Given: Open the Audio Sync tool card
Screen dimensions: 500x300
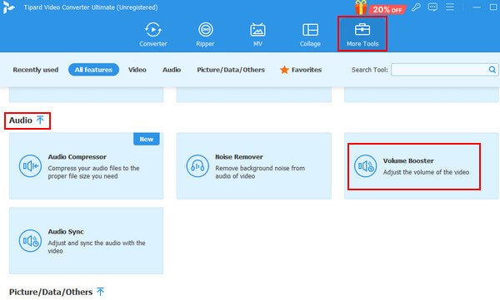Looking at the screenshot, I should [x=86, y=240].
